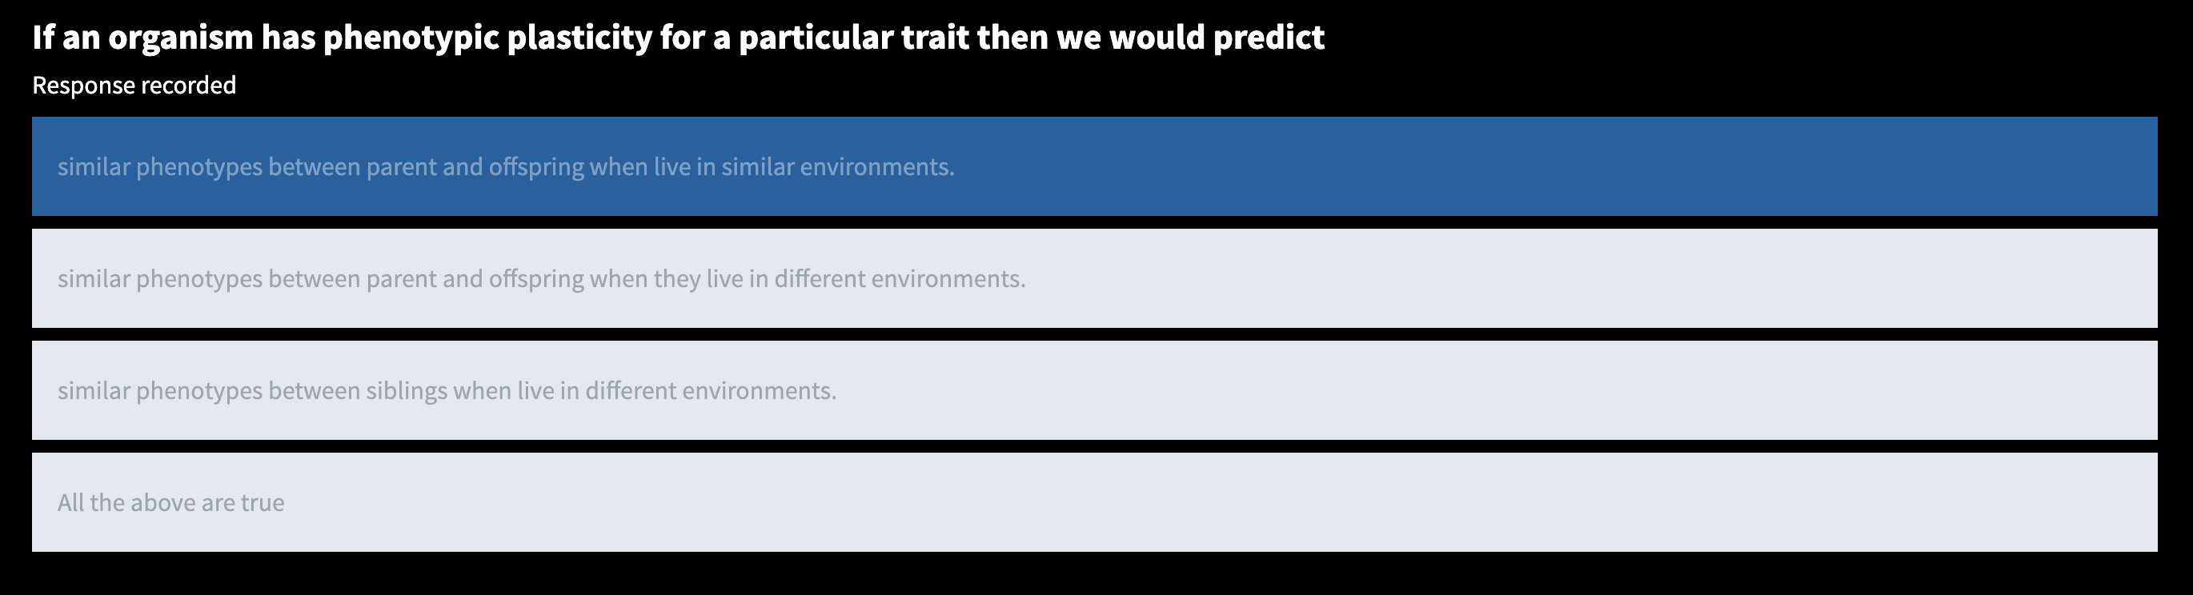This screenshot has width=2193, height=595.
Task: Click the phenotypic plasticity question heading
Action: tap(679, 38)
